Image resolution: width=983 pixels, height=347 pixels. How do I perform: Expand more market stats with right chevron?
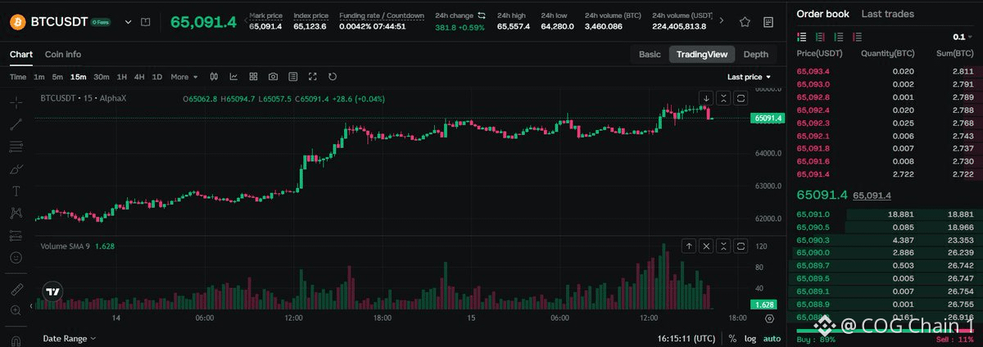point(721,20)
